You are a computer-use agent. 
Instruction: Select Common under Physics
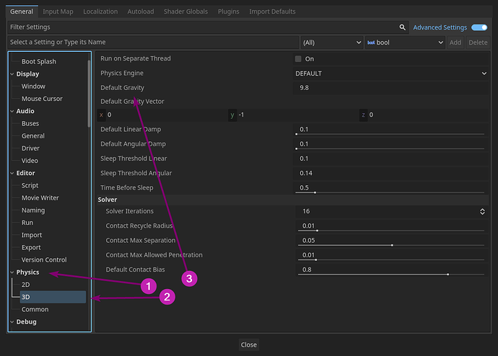[35, 309]
